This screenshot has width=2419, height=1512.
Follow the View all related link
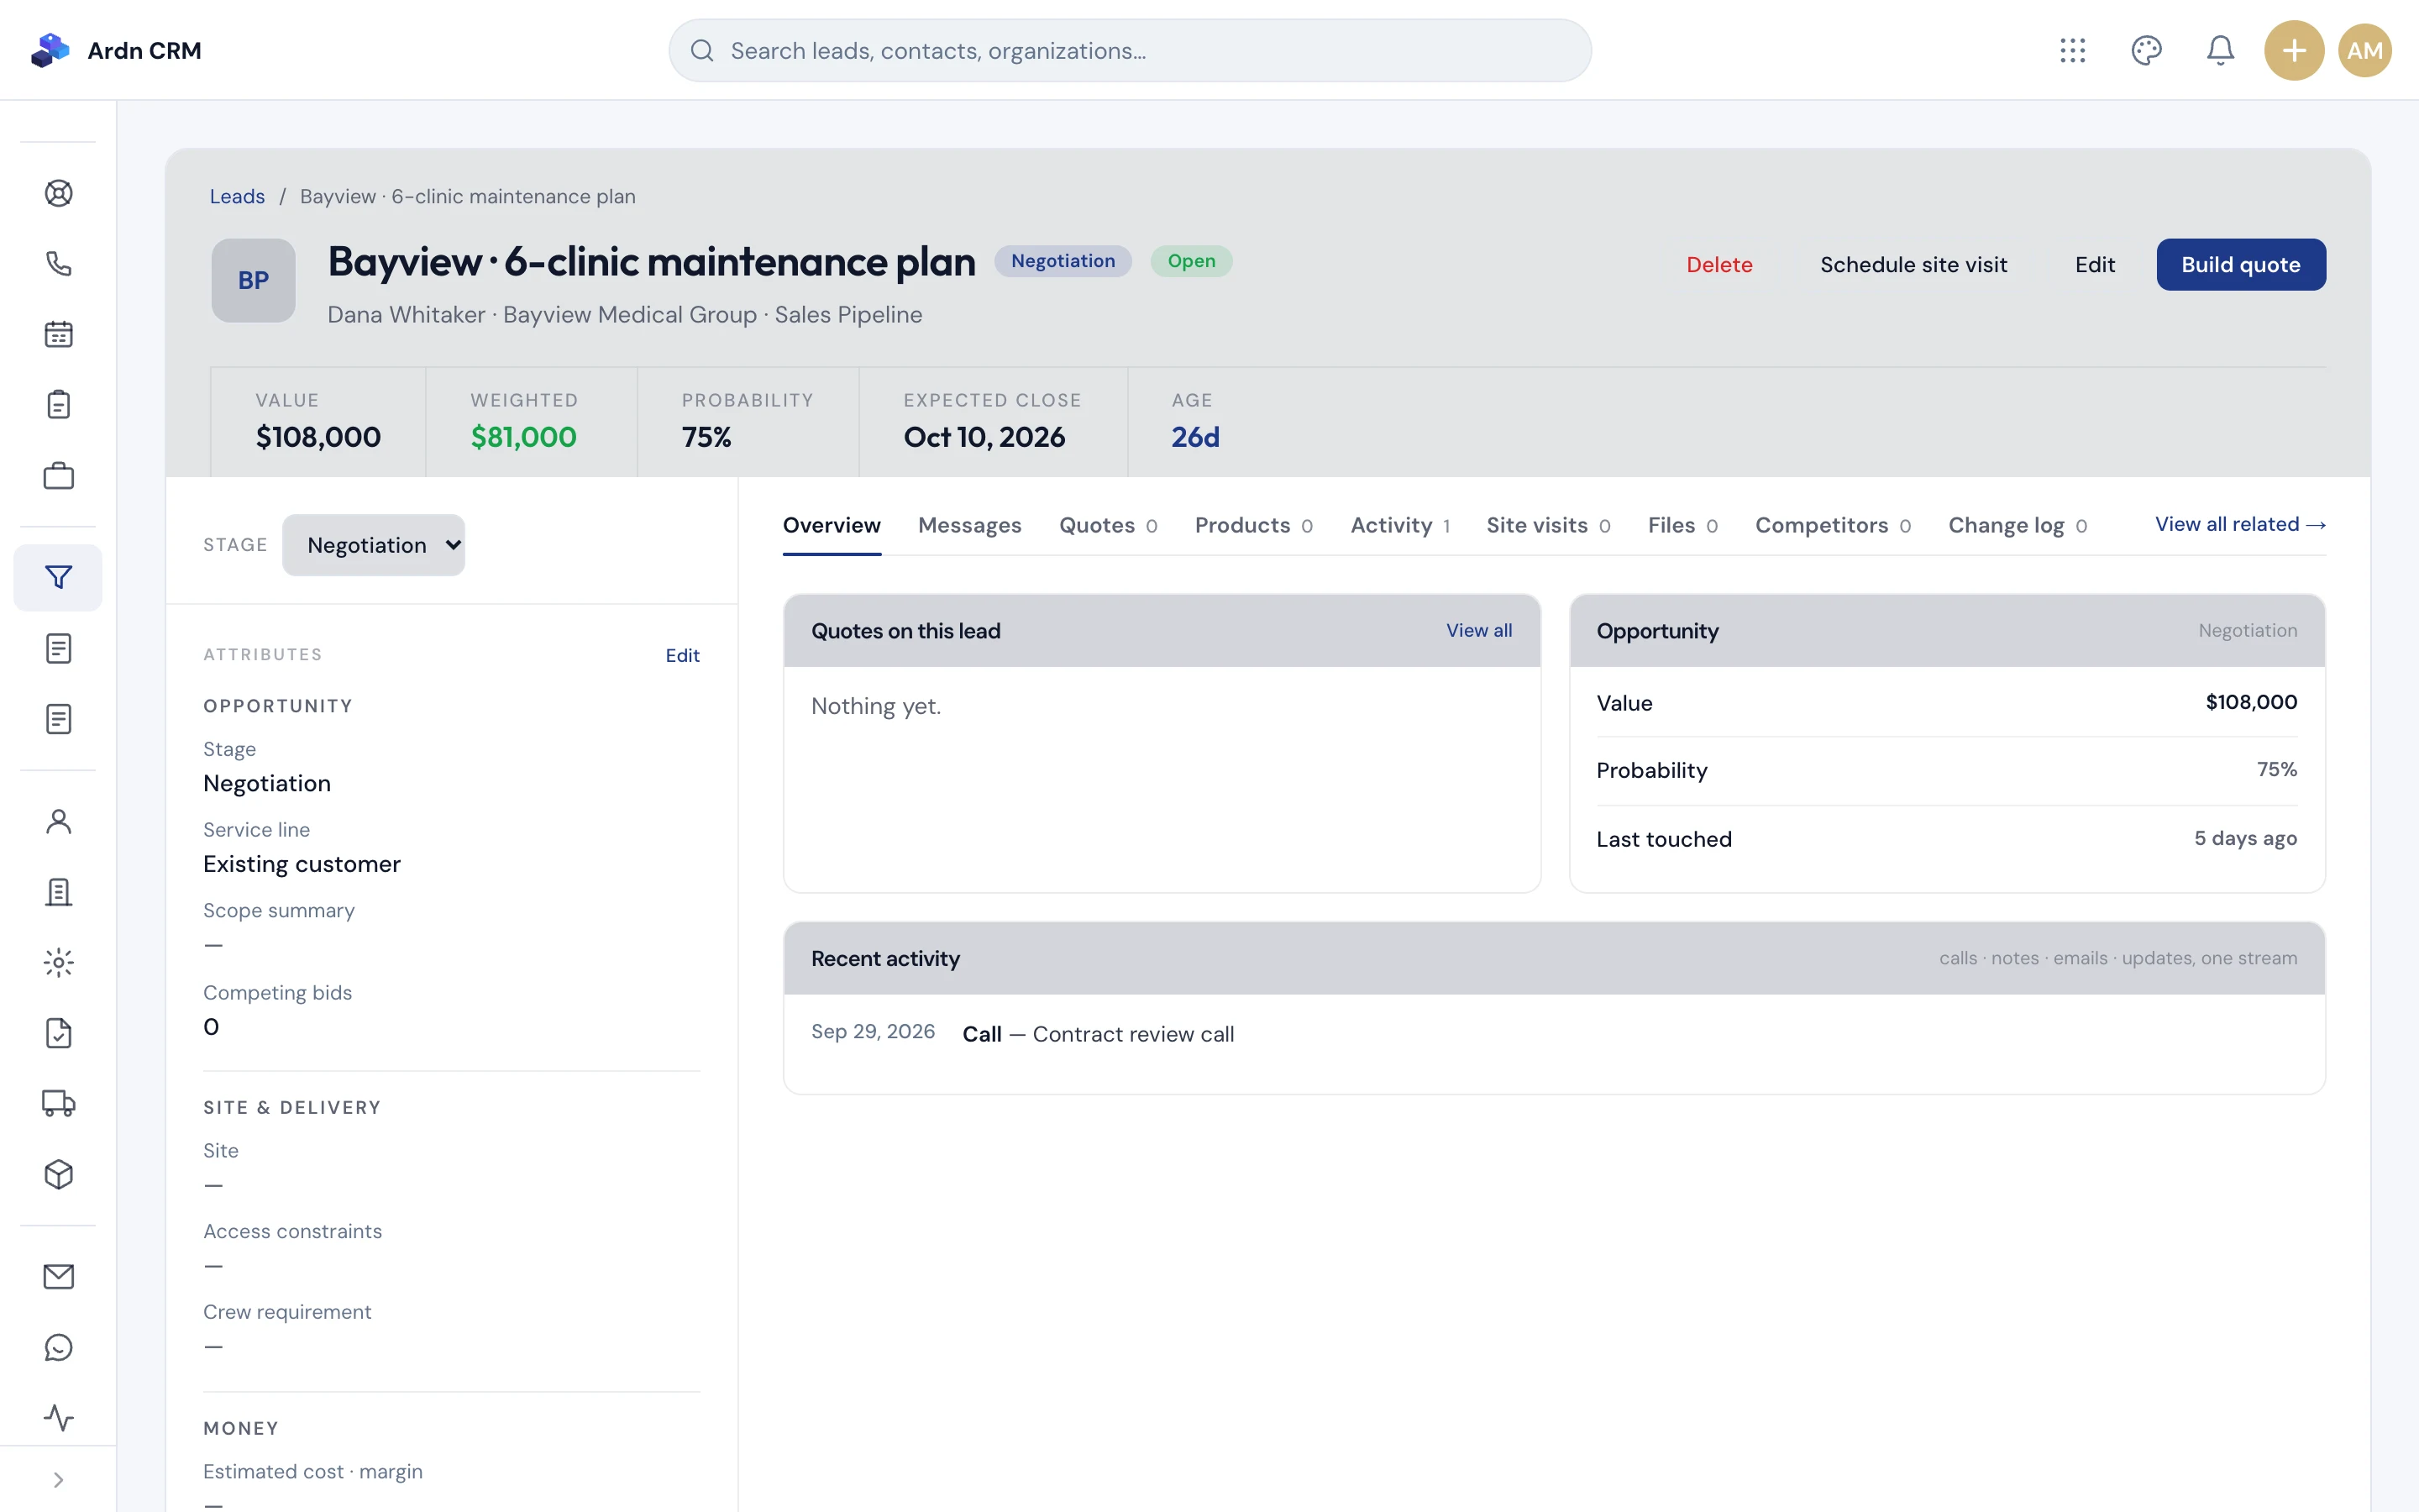[2240, 524]
